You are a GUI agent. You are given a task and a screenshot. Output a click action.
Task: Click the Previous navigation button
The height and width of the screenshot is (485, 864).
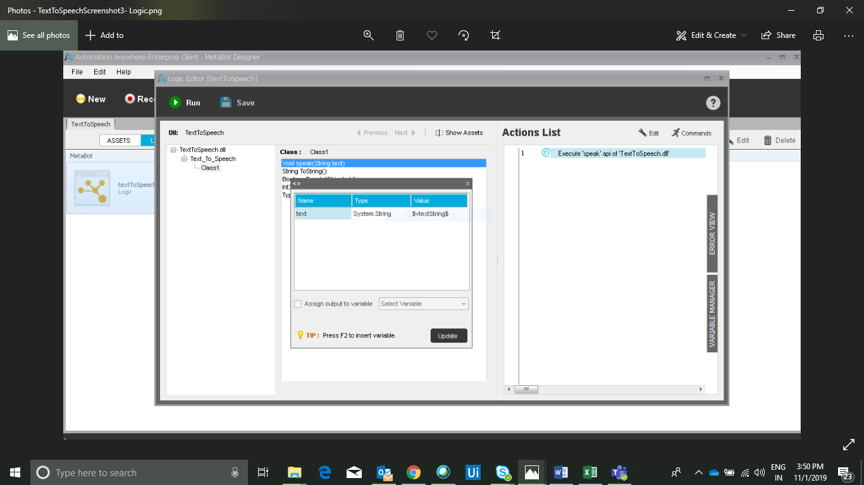coord(372,133)
